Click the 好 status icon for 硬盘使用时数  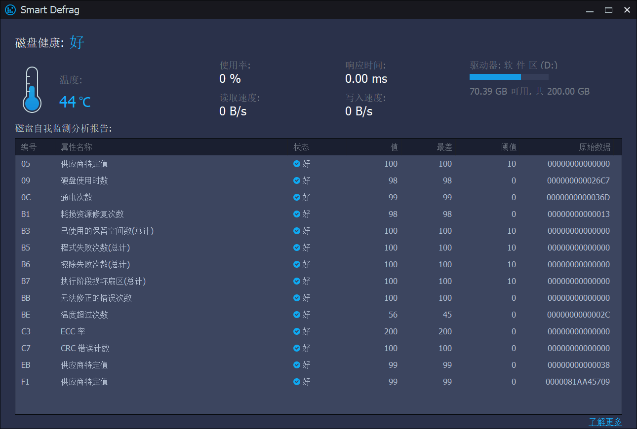coord(297,180)
